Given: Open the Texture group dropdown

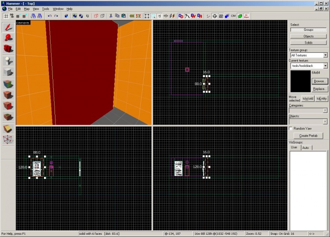Looking at the screenshot, I should click(325, 55).
